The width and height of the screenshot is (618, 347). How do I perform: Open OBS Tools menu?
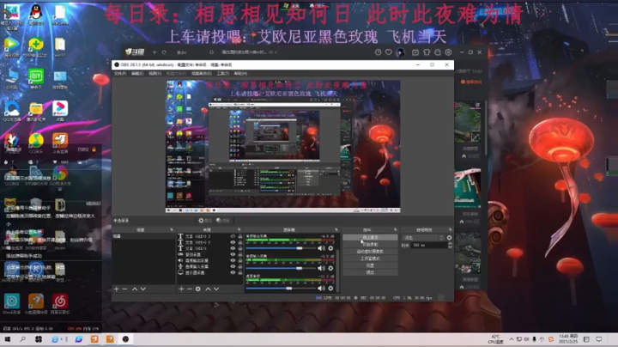[222, 74]
